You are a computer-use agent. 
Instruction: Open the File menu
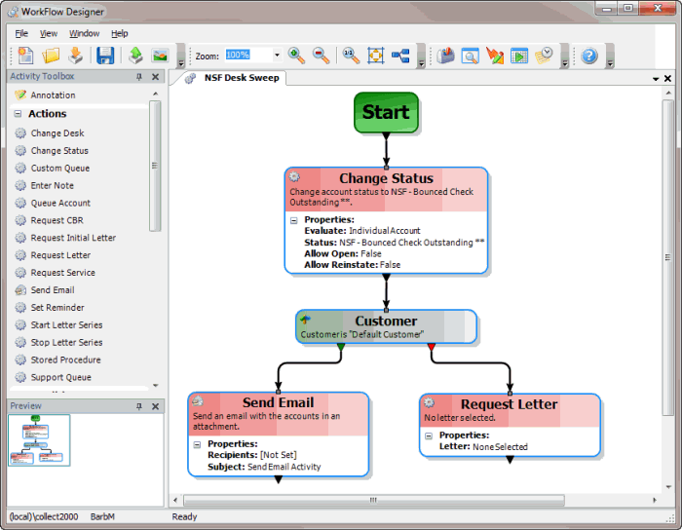pyautogui.click(x=21, y=33)
